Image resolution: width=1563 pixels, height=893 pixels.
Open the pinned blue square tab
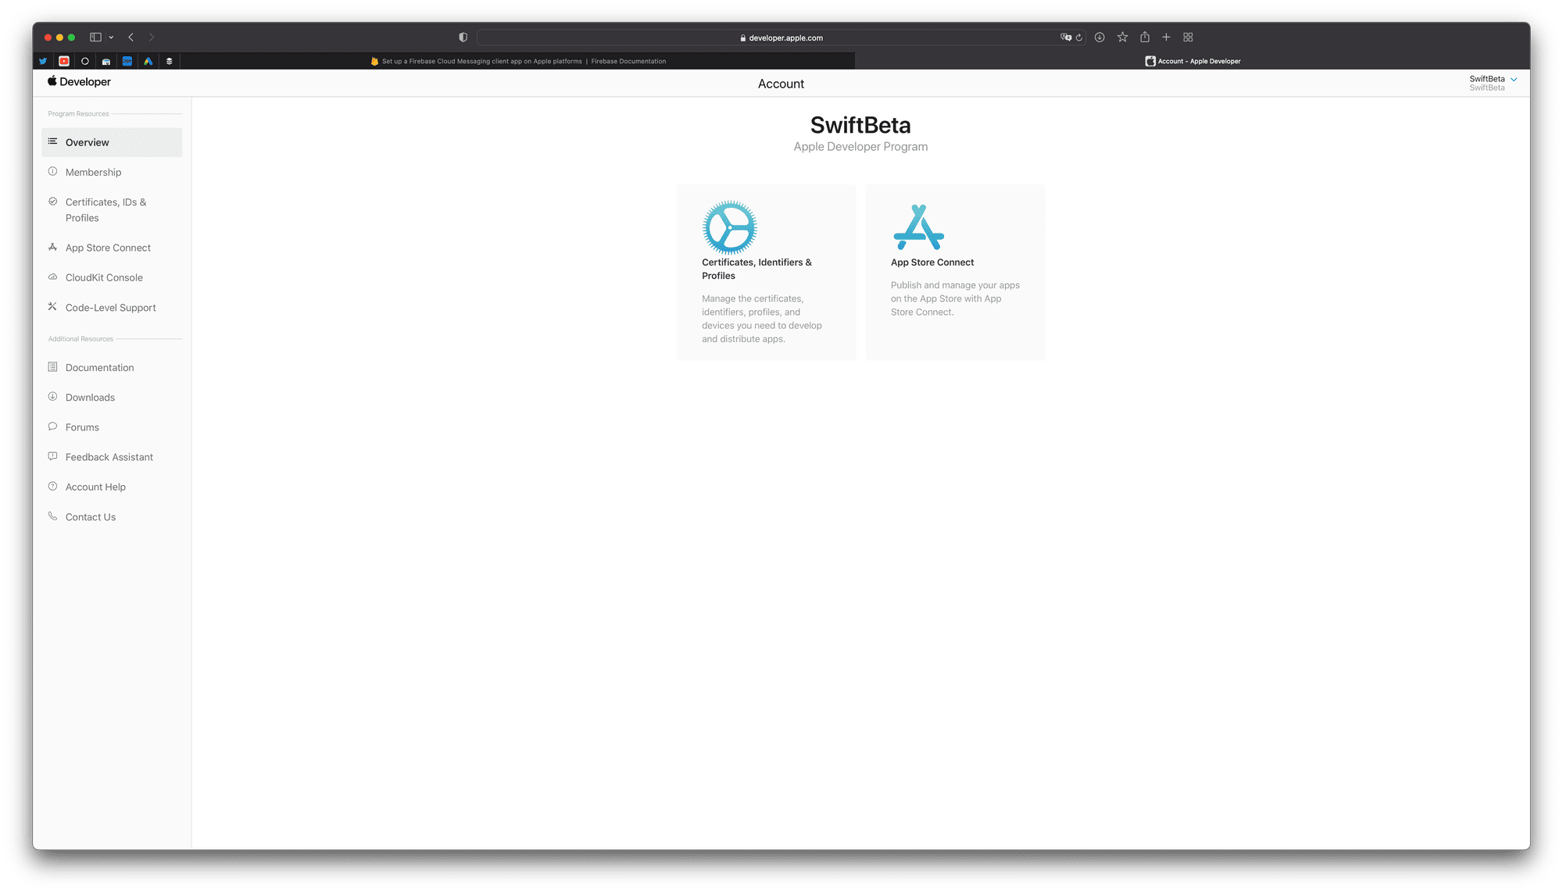[x=127, y=61]
